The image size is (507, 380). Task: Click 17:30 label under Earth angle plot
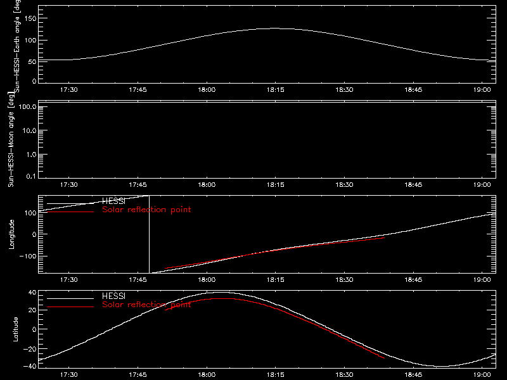click(69, 89)
